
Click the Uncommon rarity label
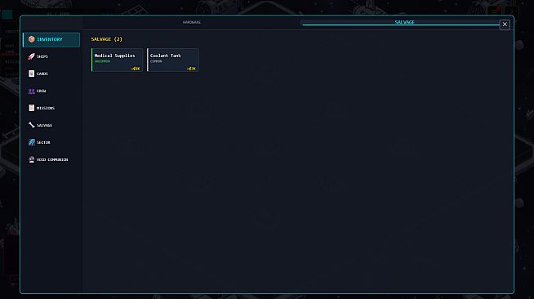click(x=102, y=61)
